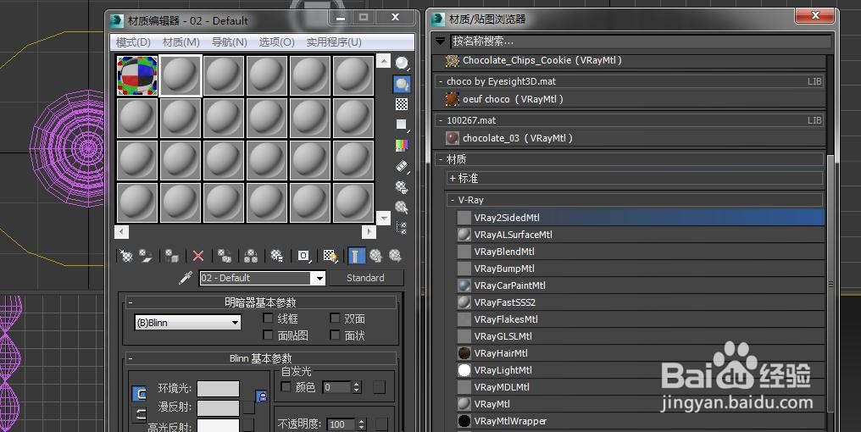Click the upper ambient-diffuse map lock button
861x432 pixels.
262,396
